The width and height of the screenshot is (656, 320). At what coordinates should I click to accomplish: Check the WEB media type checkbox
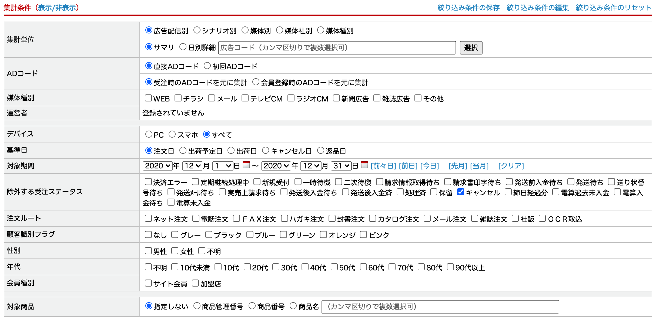coord(148,98)
